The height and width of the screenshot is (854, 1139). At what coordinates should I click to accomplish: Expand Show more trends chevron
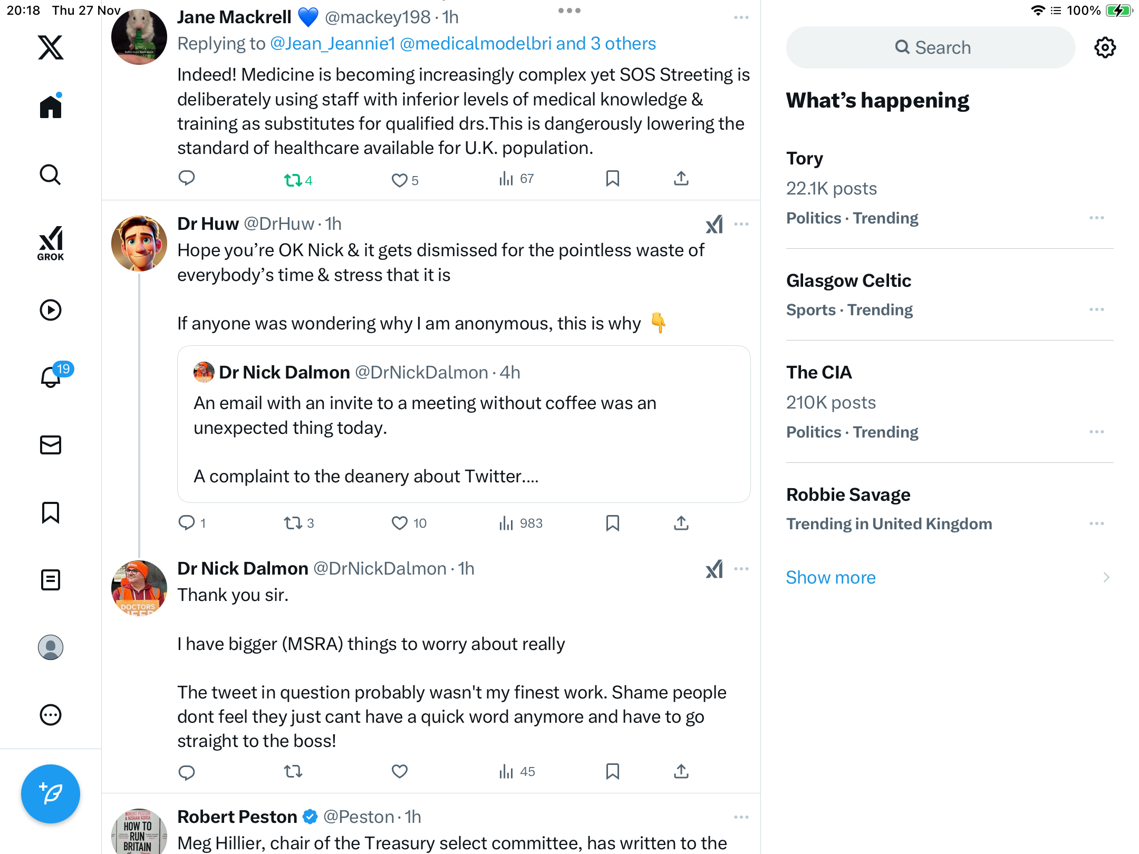pos(1106,577)
